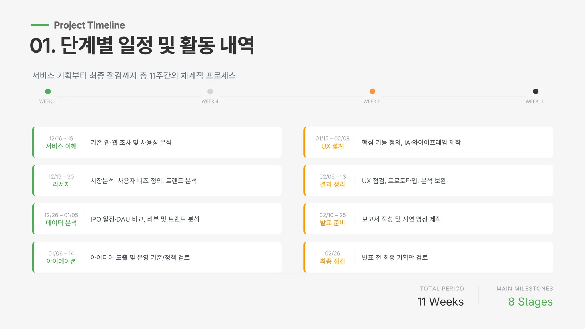Click the text 보고서 작성 및 시연 영상 제작
The height and width of the screenshot is (329, 585).
pyautogui.click(x=401, y=219)
